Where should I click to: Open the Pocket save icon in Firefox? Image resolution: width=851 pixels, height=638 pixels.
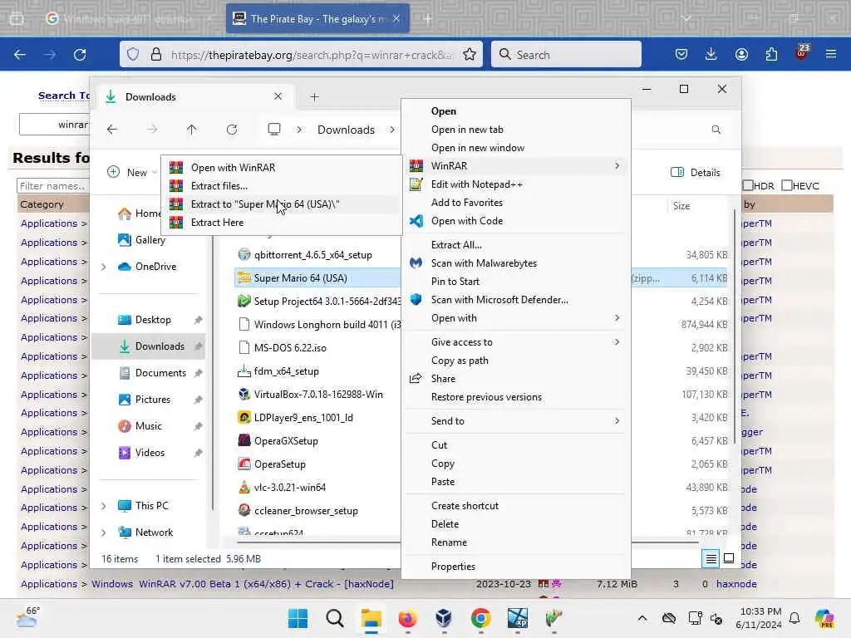coord(681,54)
